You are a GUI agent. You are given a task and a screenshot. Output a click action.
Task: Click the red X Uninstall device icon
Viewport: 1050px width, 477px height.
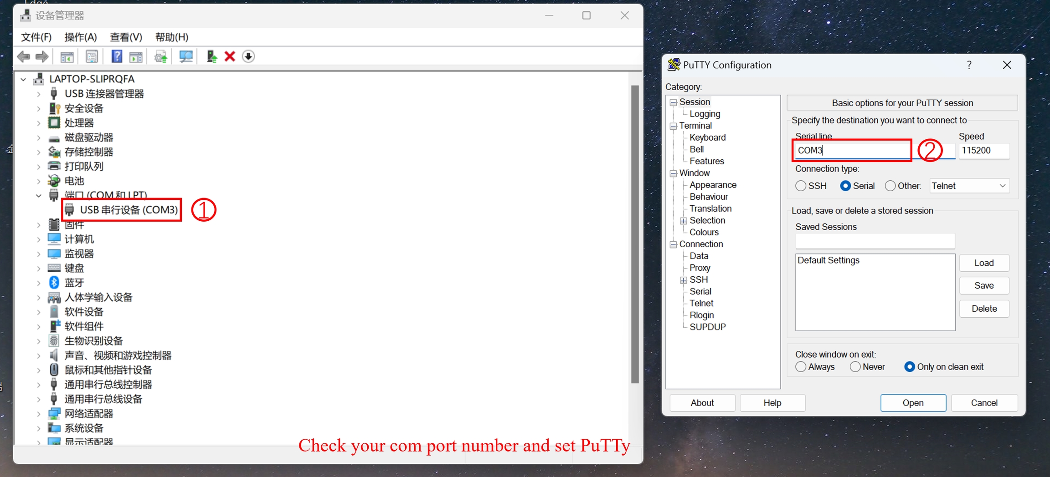[x=230, y=56]
